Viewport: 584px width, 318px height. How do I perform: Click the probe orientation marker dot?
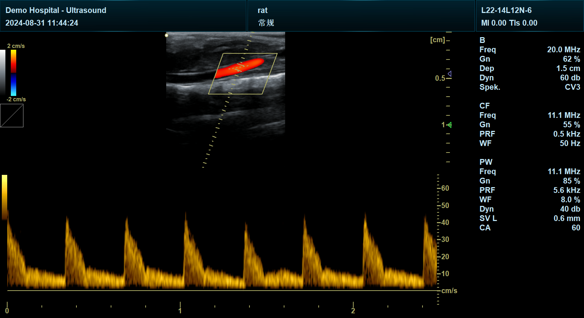pyautogui.click(x=166, y=35)
